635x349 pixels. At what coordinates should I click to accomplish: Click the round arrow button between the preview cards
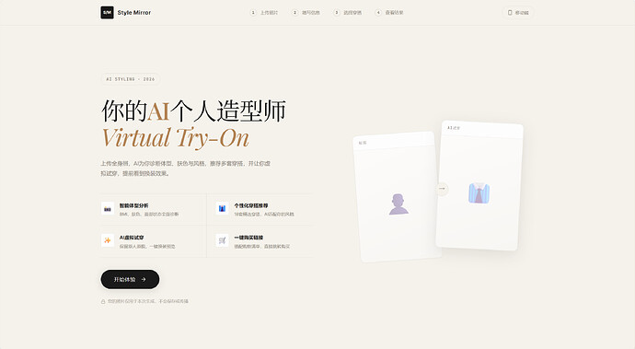[x=442, y=189]
